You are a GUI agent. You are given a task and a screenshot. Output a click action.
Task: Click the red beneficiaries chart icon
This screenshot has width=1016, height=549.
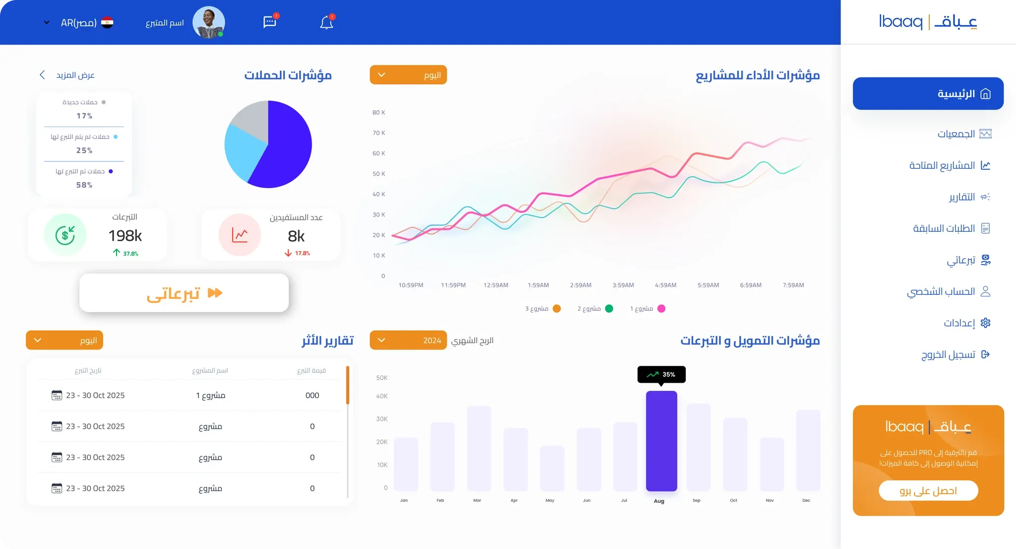240,235
